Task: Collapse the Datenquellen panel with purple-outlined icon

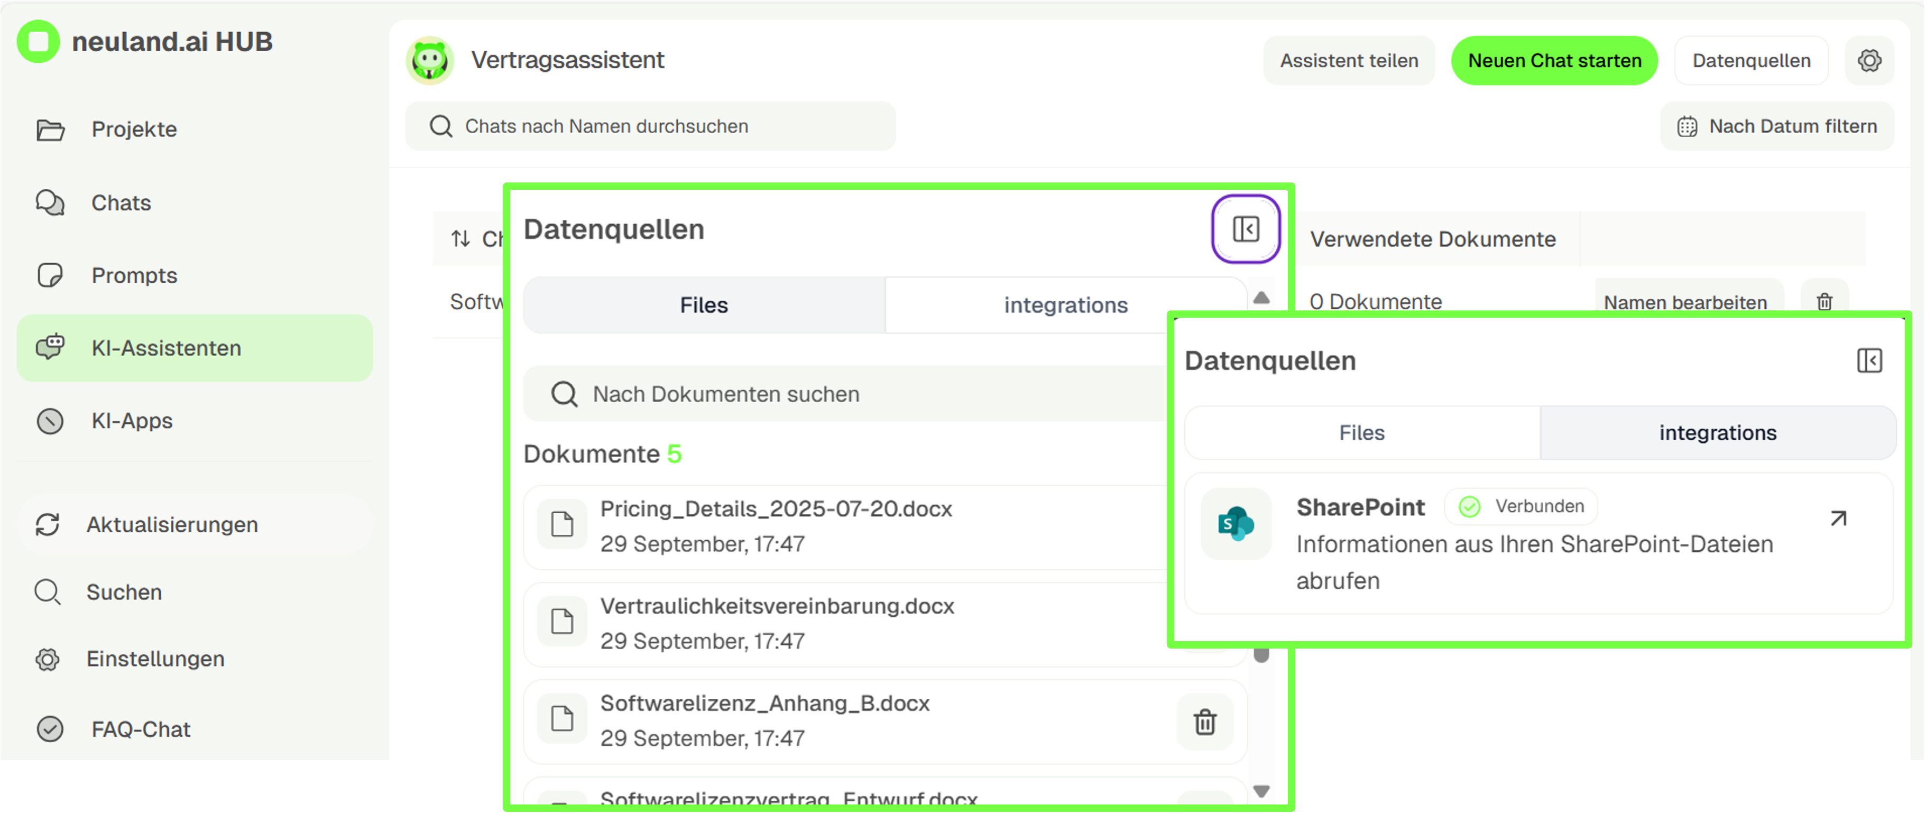Action: (x=1245, y=229)
